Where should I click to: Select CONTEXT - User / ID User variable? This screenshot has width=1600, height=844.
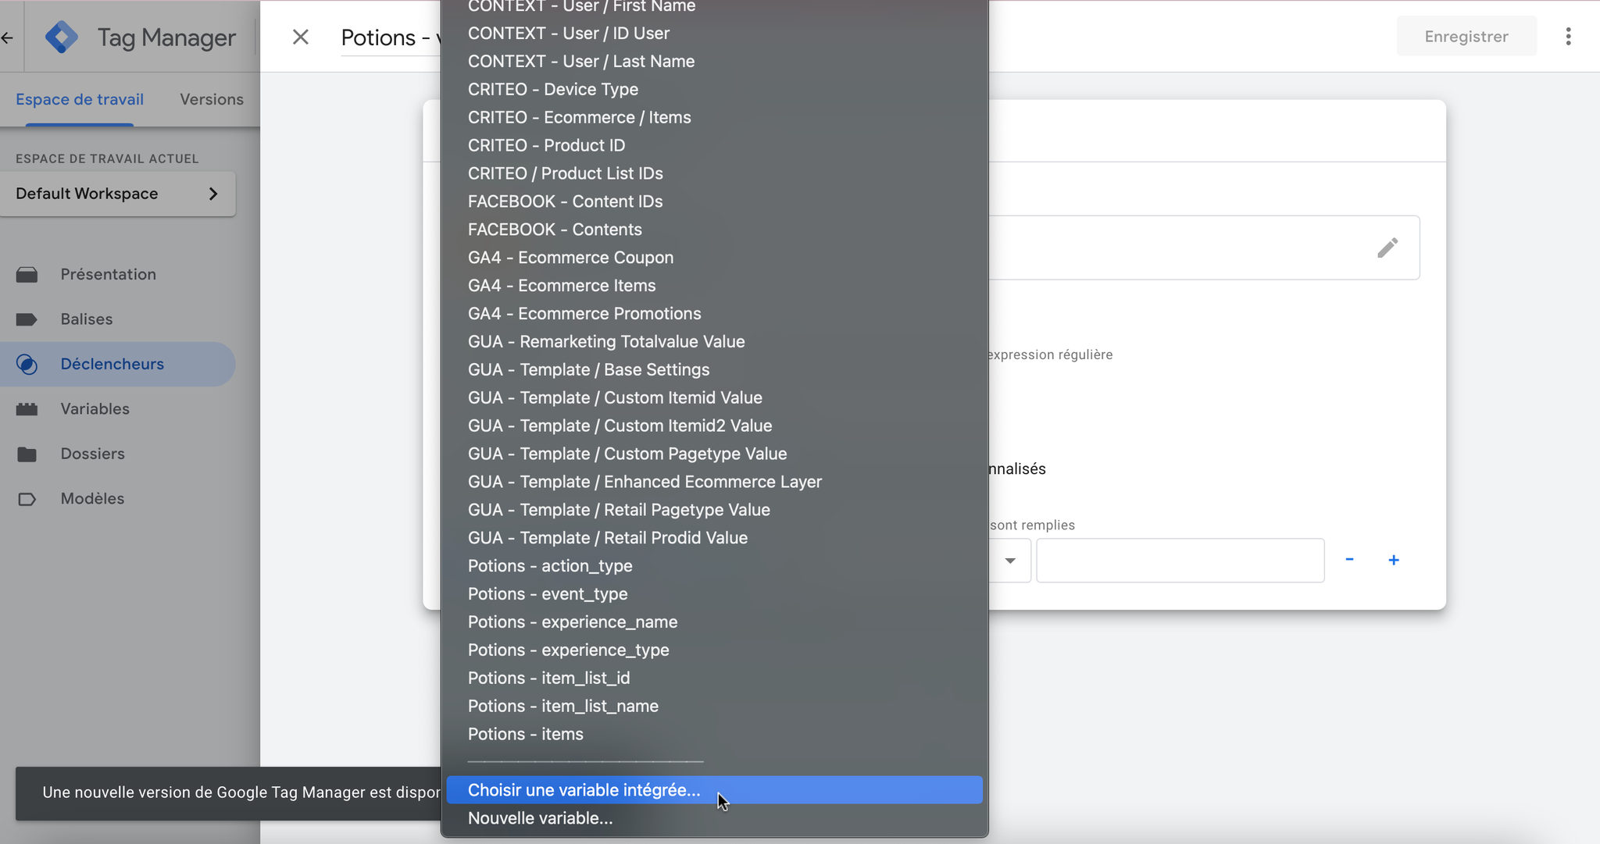tap(715, 33)
